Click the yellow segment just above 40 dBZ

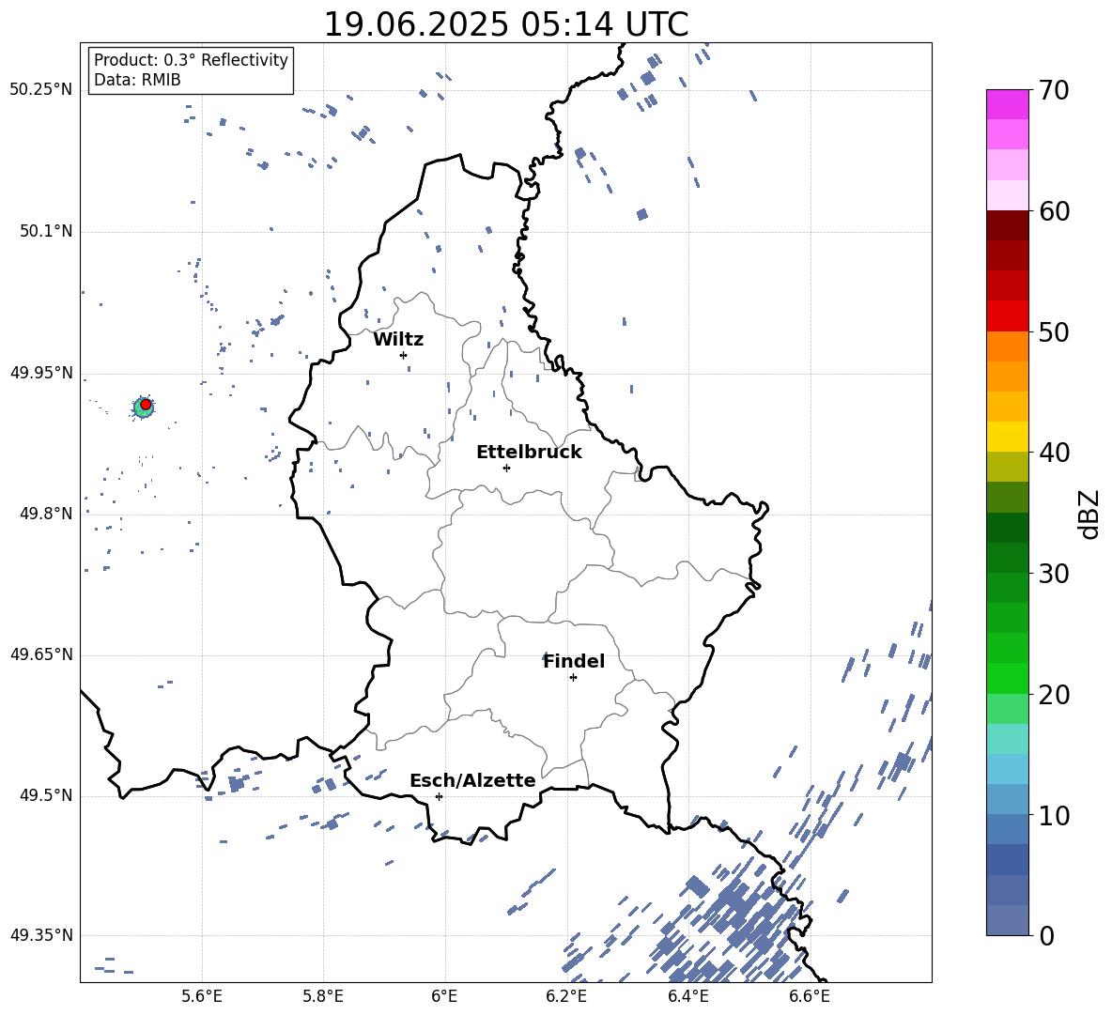click(1008, 437)
